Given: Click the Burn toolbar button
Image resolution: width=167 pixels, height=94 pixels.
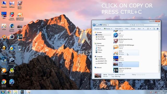Looking at the screenshot, I should click(139, 29).
